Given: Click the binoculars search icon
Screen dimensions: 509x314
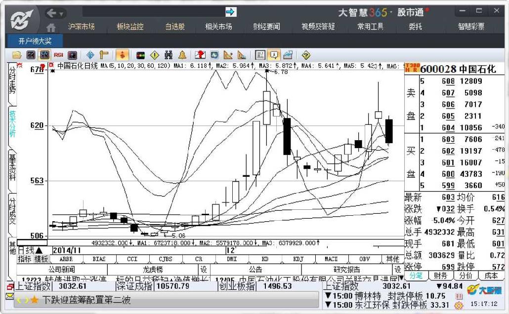Looking at the screenshot, I should 168,55.
